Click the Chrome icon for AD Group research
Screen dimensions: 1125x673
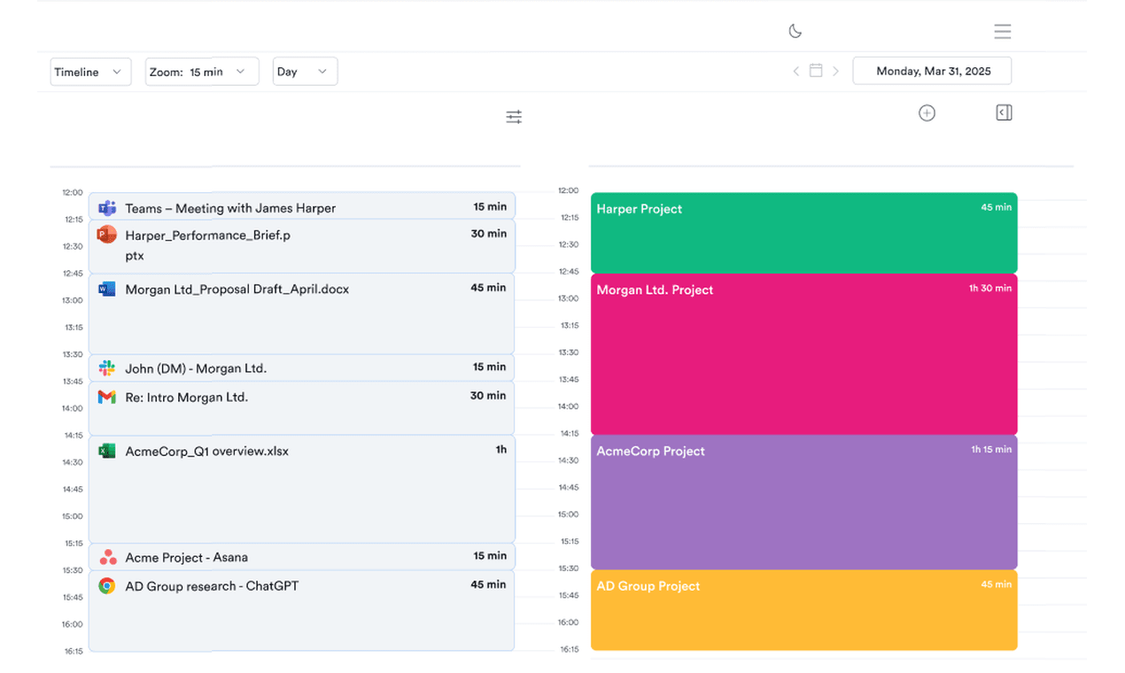coord(107,585)
